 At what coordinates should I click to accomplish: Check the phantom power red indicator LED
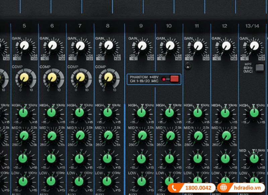click(164, 80)
